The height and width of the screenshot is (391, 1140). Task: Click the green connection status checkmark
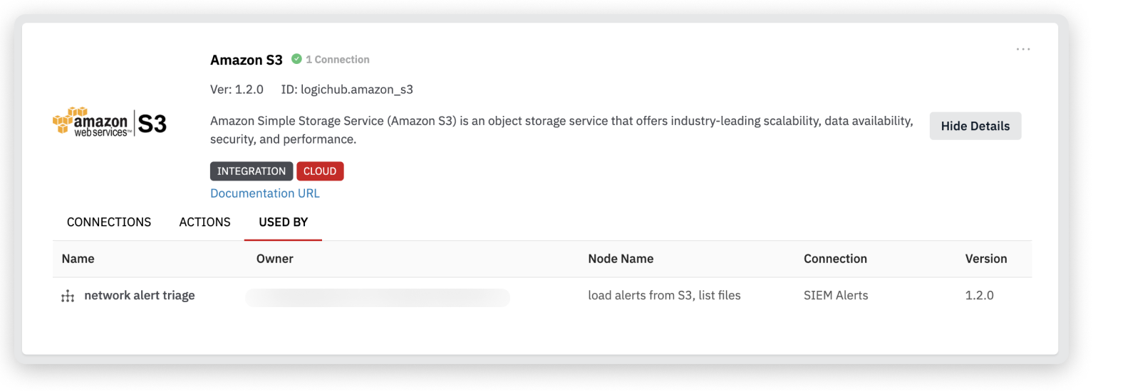[296, 59]
